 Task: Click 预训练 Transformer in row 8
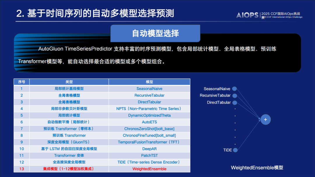click(69, 135)
